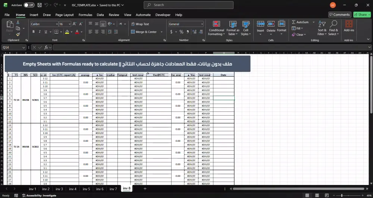This screenshot has height=198, width=373.
Task: Switch to sheet tab inv 3
Action: click(x=59, y=189)
